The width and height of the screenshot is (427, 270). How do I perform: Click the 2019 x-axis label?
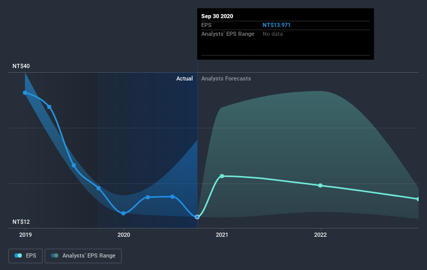(x=25, y=235)
